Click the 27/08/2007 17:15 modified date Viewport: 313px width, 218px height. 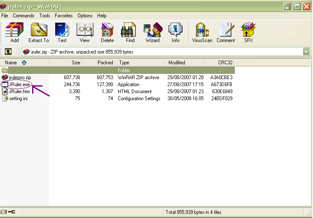185,84
